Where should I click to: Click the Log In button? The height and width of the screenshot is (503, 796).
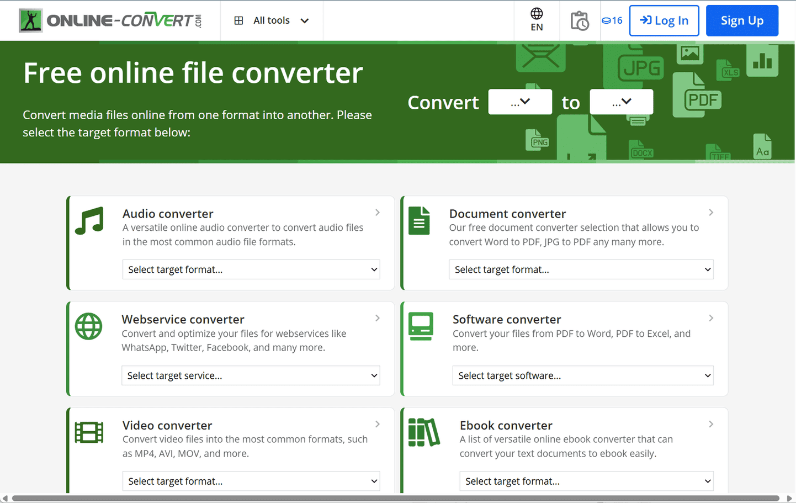664,20
